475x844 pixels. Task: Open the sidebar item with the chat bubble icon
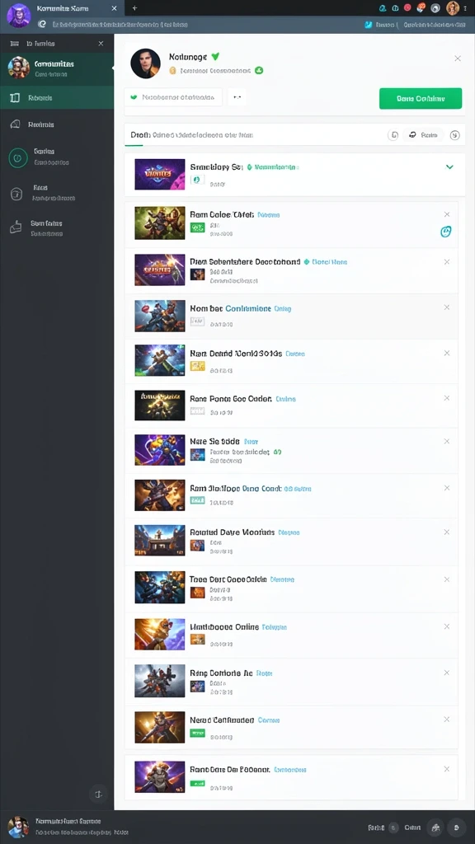(57, 124)
